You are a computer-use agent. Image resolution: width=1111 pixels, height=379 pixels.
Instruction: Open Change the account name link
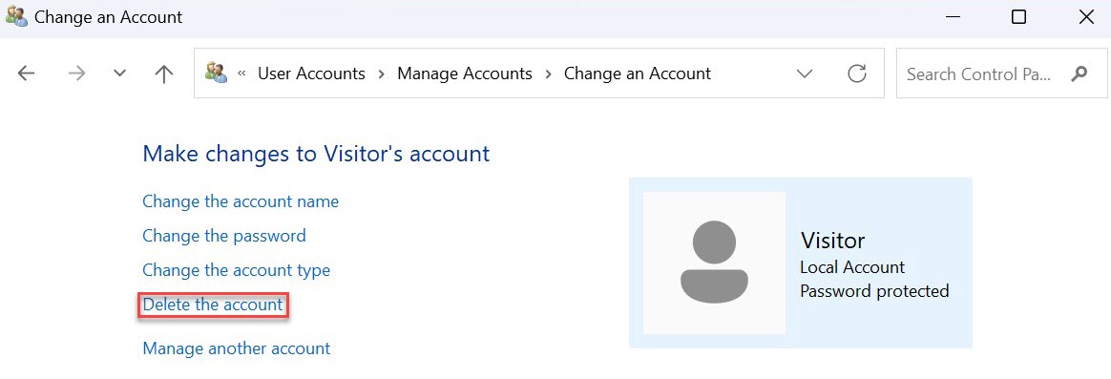[x=241, y=201]
